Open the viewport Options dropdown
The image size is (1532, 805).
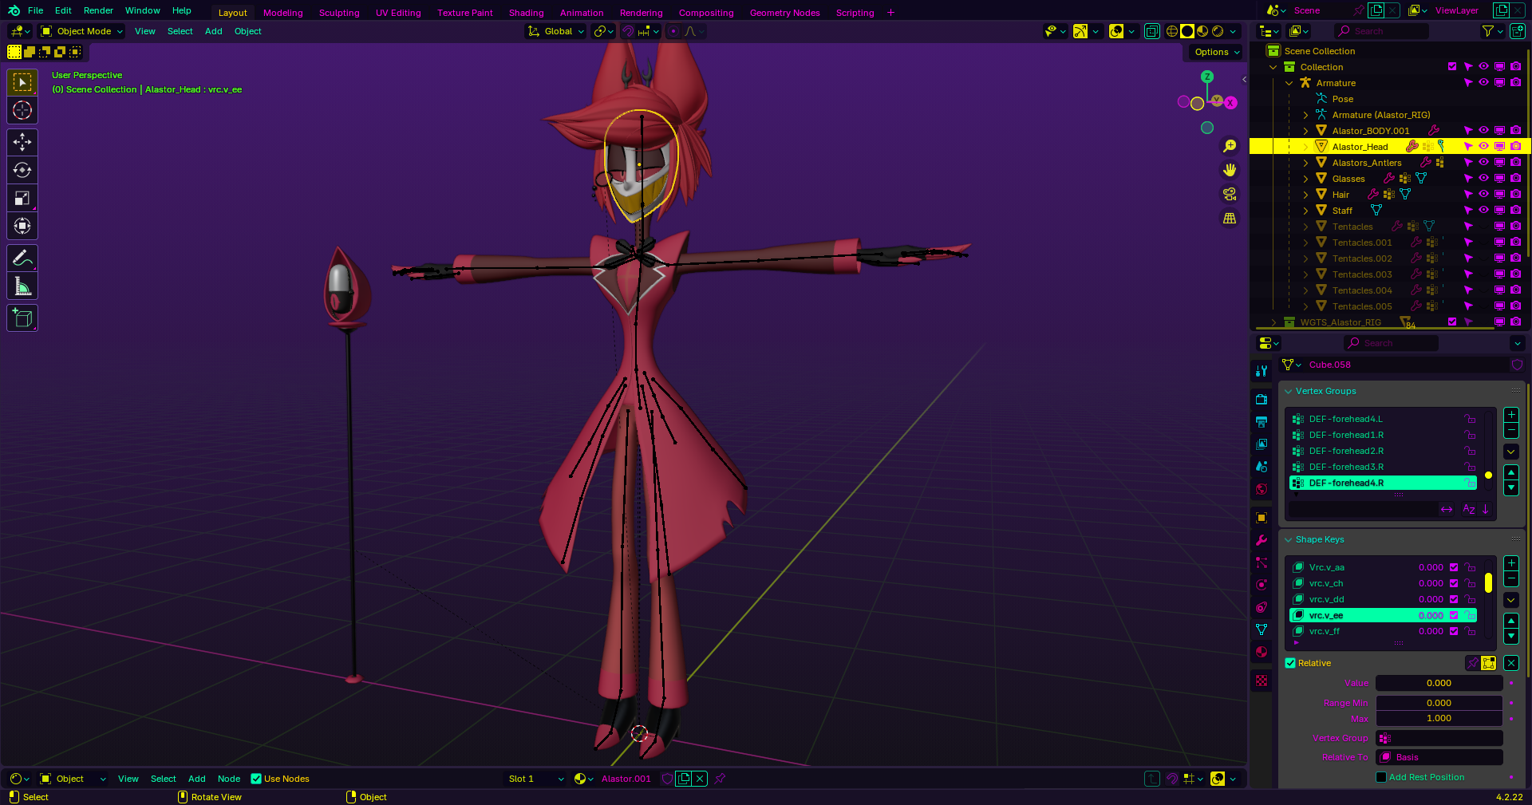(1218, 52)
